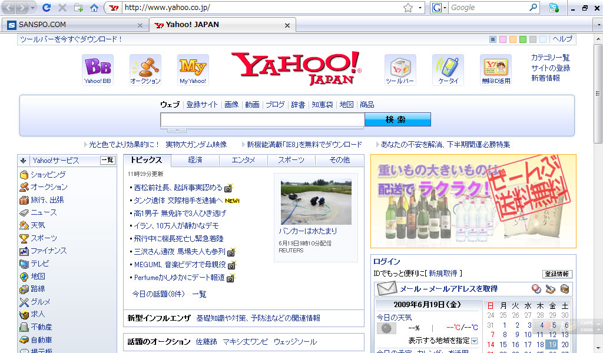Image resolution: width=603 pixels, height=353 pixels.
Task: Open the ヘルプ link
Action: (562, 39)
